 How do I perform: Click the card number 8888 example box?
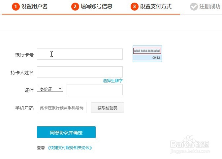[147, 51]
